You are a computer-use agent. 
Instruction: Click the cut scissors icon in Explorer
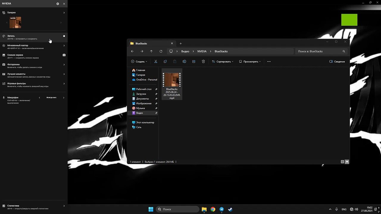[x=156, y=62]
